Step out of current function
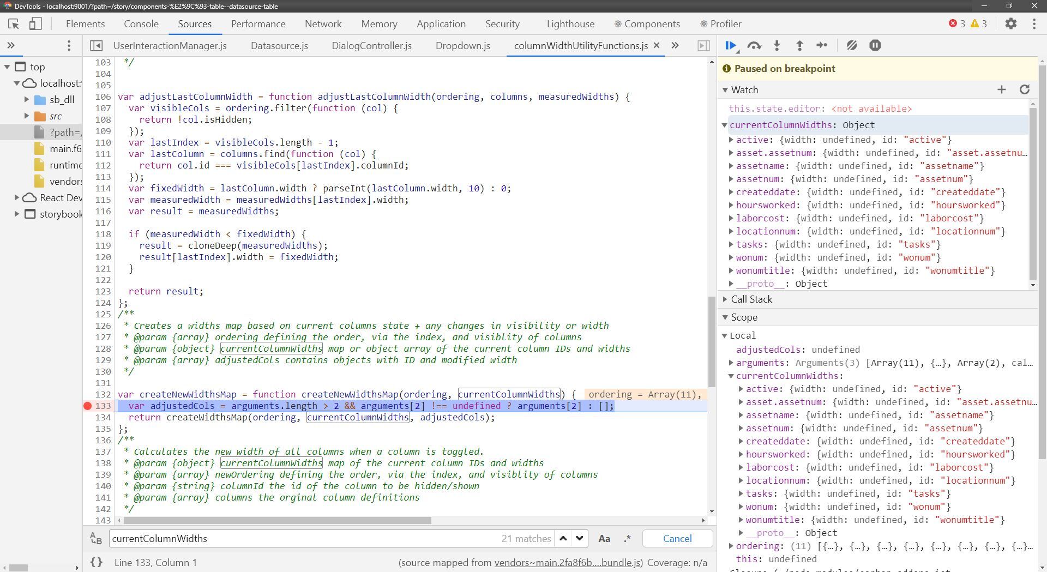 (799, 46)
